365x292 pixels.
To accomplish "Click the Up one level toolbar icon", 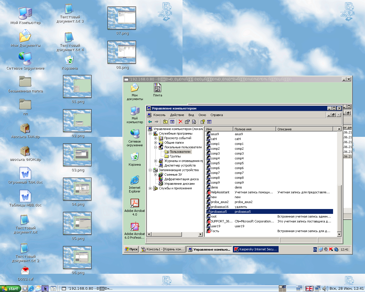I will click(165, 122).
